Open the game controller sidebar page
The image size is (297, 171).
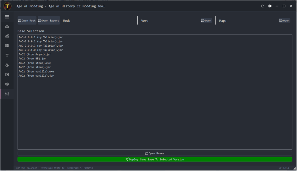coord(7,36)
